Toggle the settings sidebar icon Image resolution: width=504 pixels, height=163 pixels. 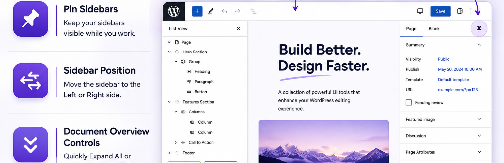click(x=460, y=11)
